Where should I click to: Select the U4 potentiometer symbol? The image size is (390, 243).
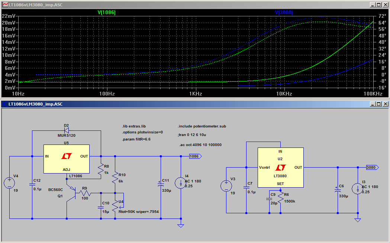click(x=116, y=206)
